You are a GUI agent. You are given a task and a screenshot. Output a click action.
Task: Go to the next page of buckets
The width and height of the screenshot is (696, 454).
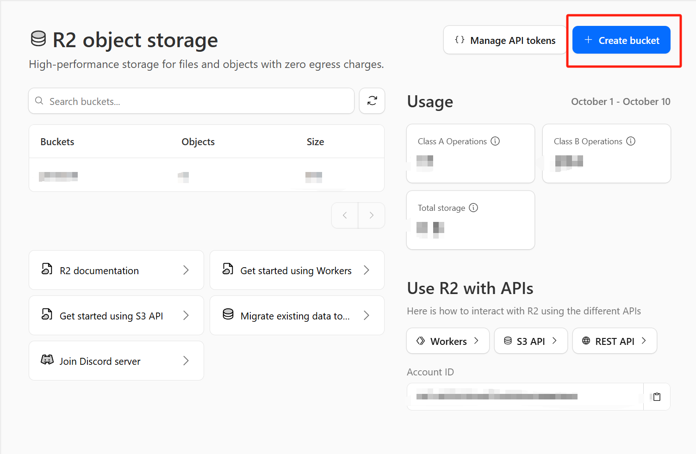tap(371, 215)
